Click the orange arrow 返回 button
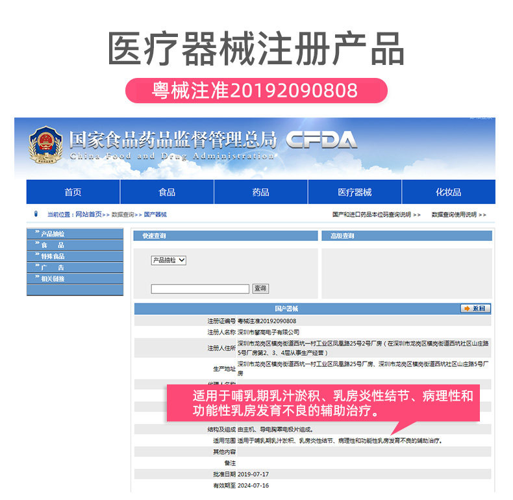Screen dimensions: 513x500 pyautogui.click(x=475, y=308)
